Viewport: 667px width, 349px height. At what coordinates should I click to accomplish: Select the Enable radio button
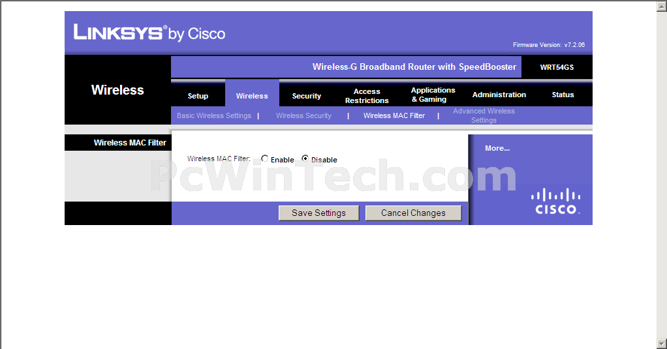coord(264,159)
